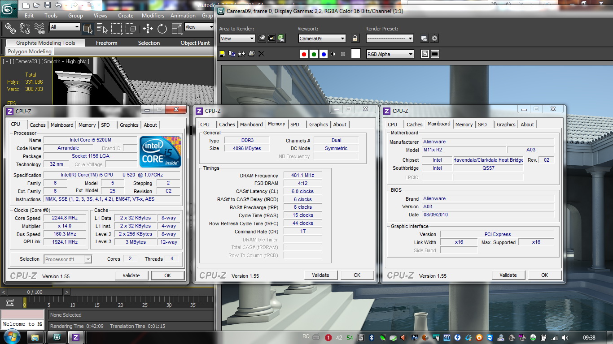Open the selection filter All dropdown

pos(65,27)
